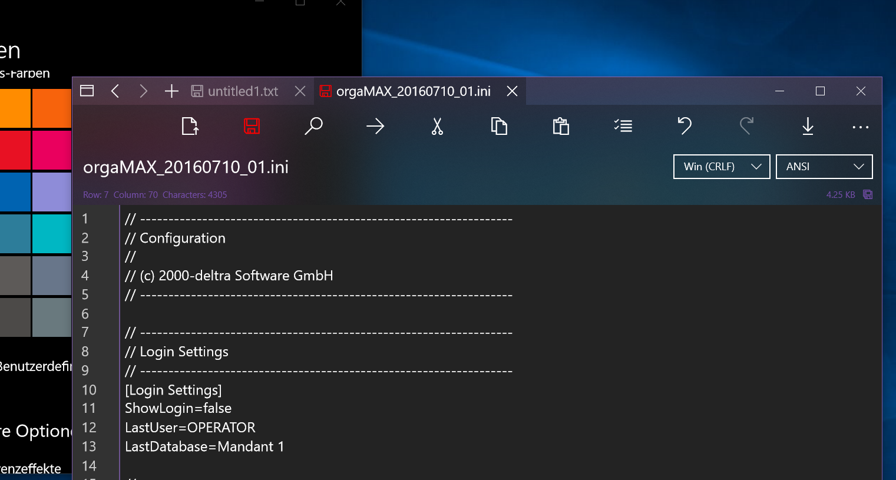Copy selection with copy icon
Image resolution: width=896 pixels, height=480 pixels.
499,126
